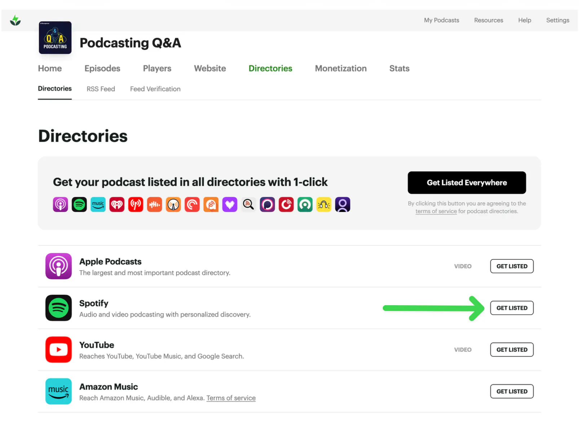
Task: Click the Podcasting Q&A title
Action: pyautogui.click(x=130, y=43)
